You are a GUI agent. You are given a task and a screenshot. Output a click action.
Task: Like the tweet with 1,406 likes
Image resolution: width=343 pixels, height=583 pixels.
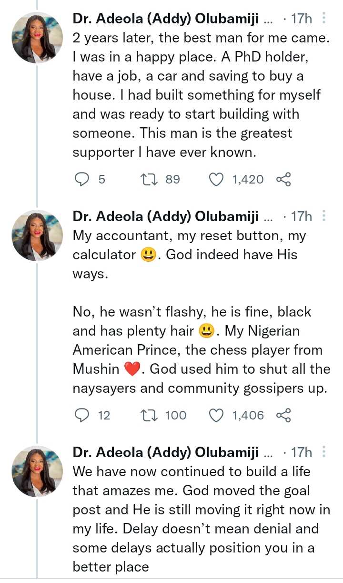pos(217,415)
